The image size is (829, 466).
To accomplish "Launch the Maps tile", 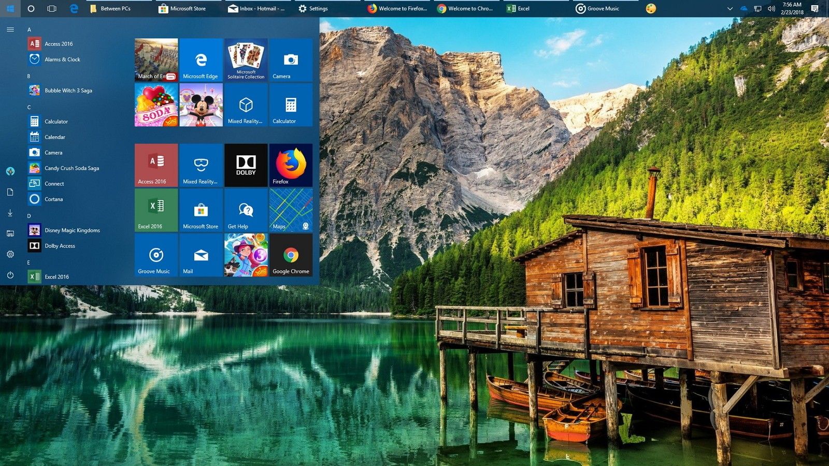I will pos(291,210).
